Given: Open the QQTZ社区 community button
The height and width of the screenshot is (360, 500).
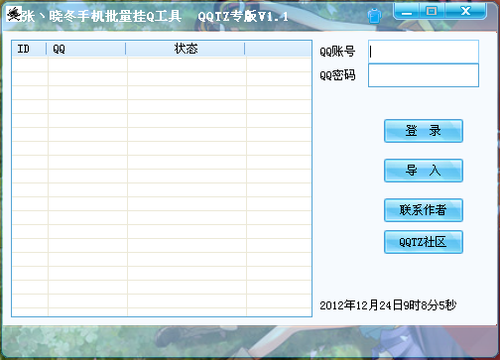Looking at the screenshot, I should [424, 242].
